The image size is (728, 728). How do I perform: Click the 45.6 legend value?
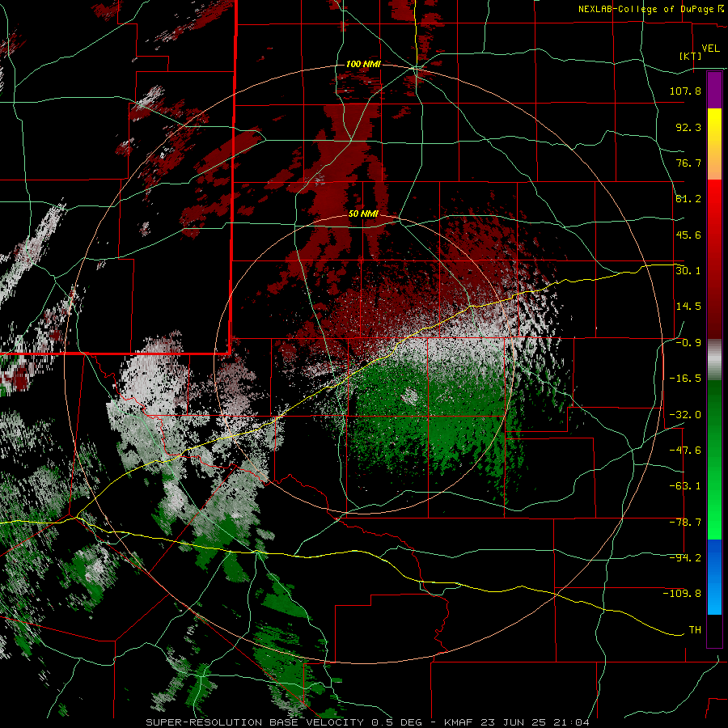tap(688, 235)
